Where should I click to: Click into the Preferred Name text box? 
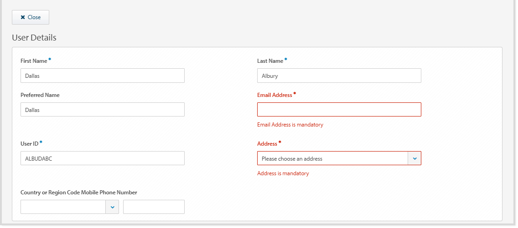(x=102, y=109)
